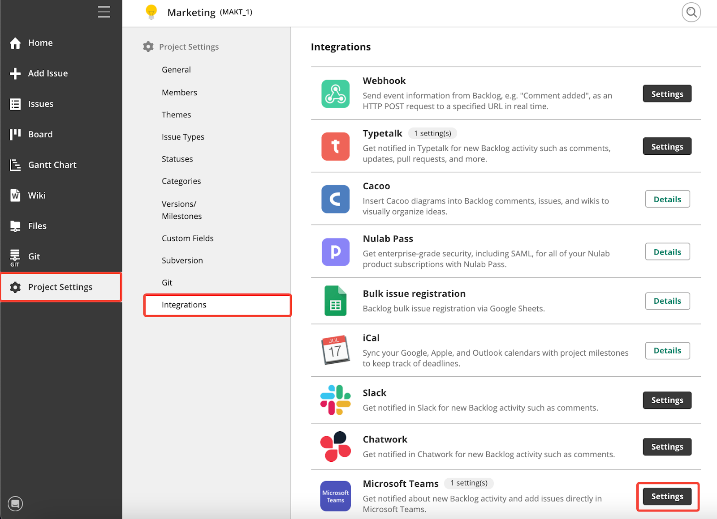View iCal Details
The height and width of the screenshot is (519, 717).
667,351
